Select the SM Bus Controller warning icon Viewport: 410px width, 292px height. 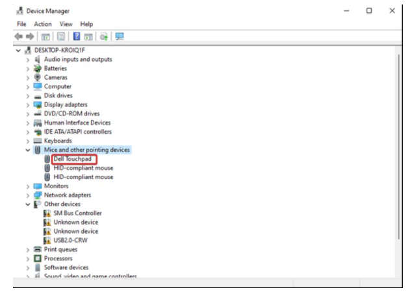point(47,213)
